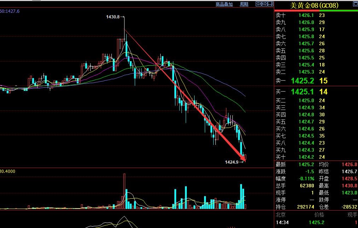Select the 14:34 trade tick row
The image size is (358, 228).
point(316,222)
